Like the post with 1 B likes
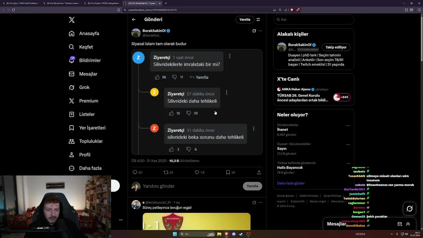This screenshot has width=423, height=238. 199,172
